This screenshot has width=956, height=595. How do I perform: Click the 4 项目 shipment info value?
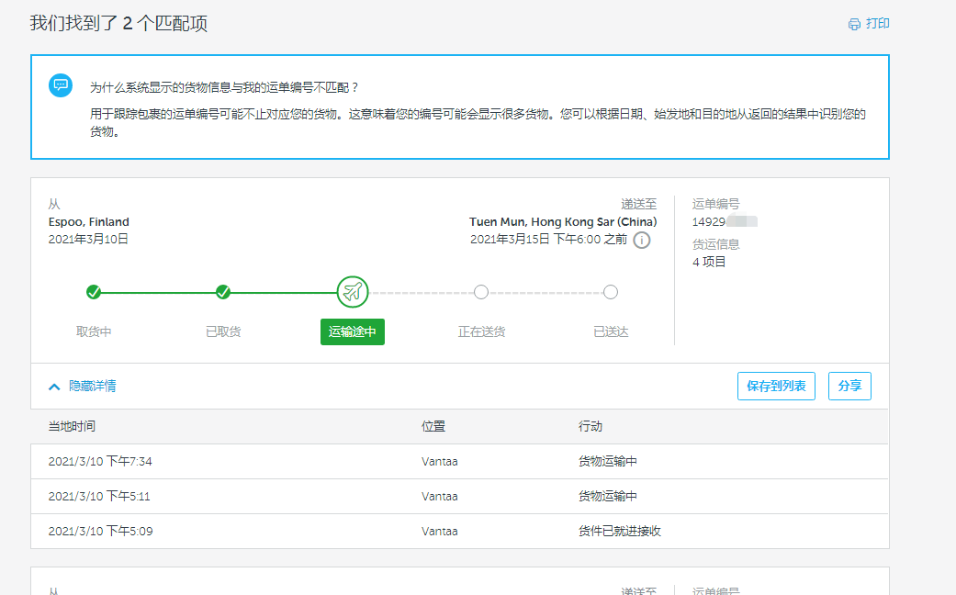(709, 262)
